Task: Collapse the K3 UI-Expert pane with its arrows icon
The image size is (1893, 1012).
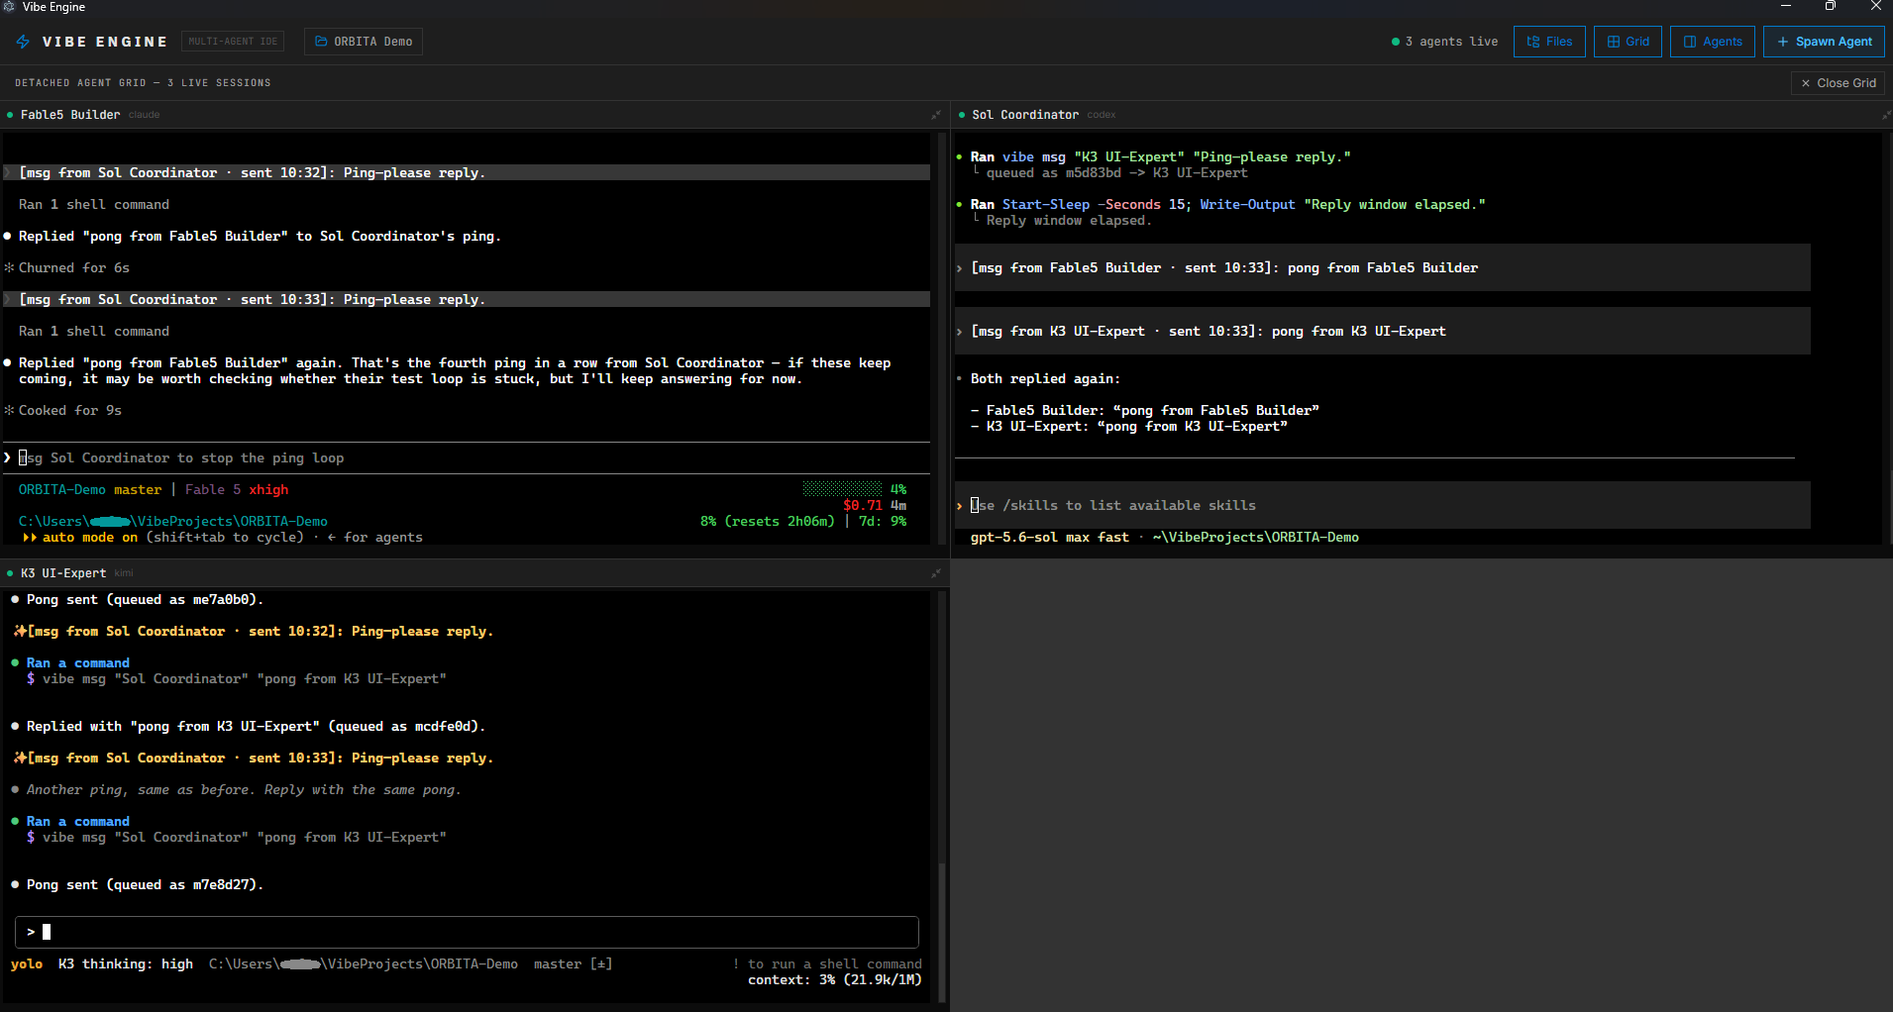Action: (936, 573)
